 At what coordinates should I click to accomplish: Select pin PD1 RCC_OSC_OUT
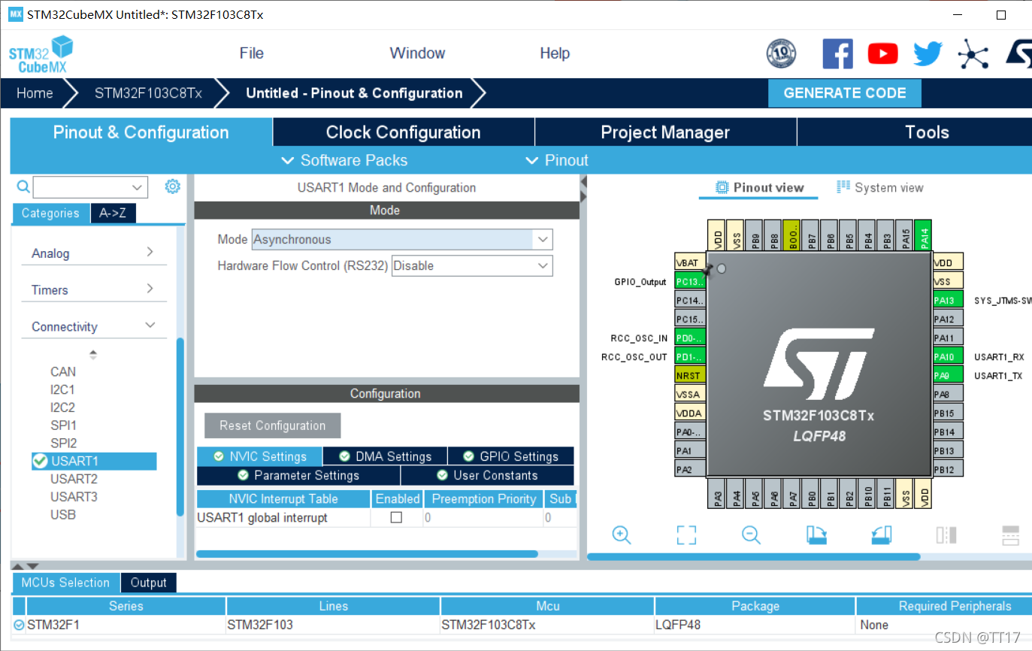690,357
